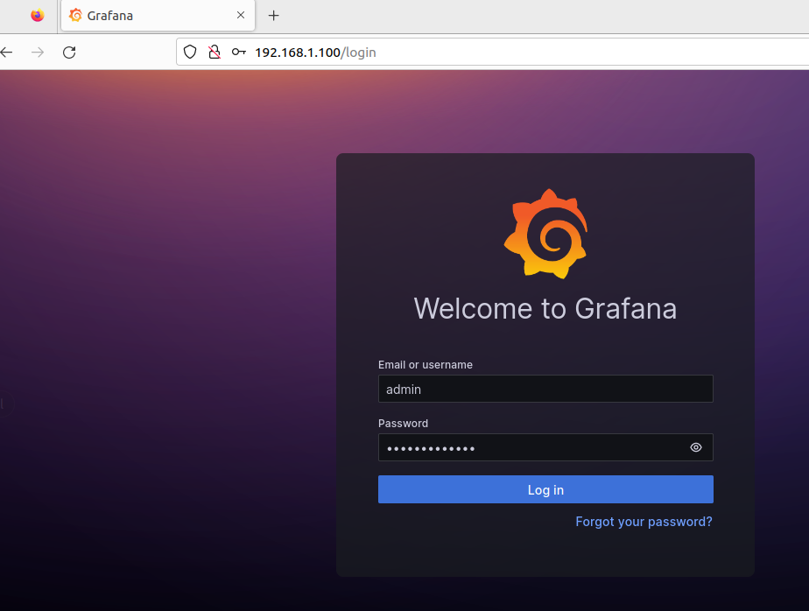Close the Grafana tab
809x611 pixels.
tap(241, 16)
